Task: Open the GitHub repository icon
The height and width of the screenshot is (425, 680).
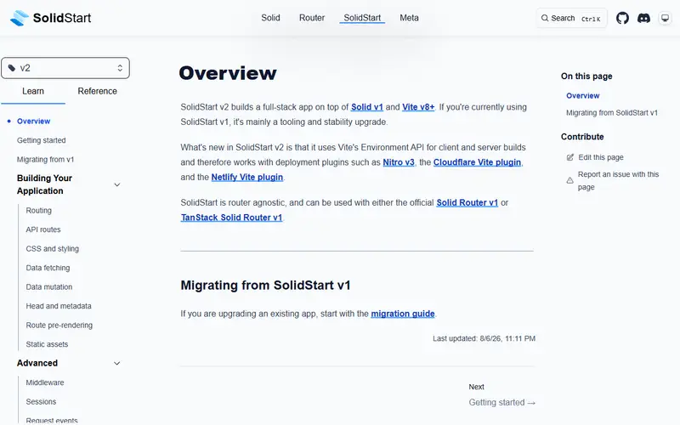Action: 622,18
